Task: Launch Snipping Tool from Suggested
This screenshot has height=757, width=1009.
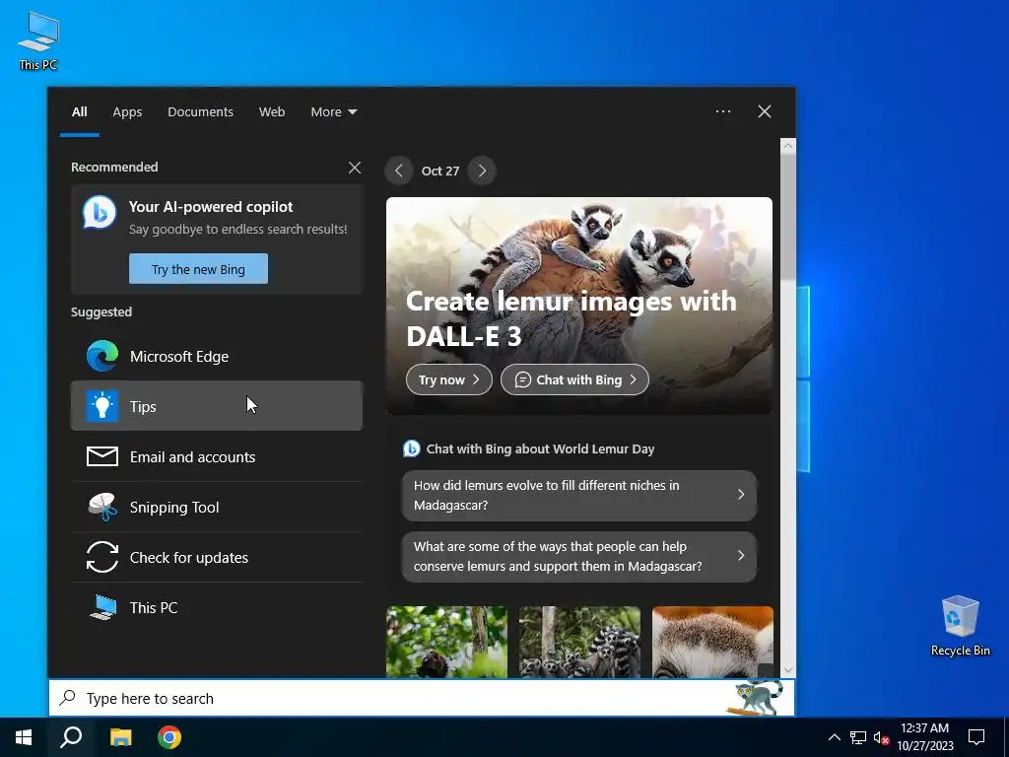Action: point(216,507)
